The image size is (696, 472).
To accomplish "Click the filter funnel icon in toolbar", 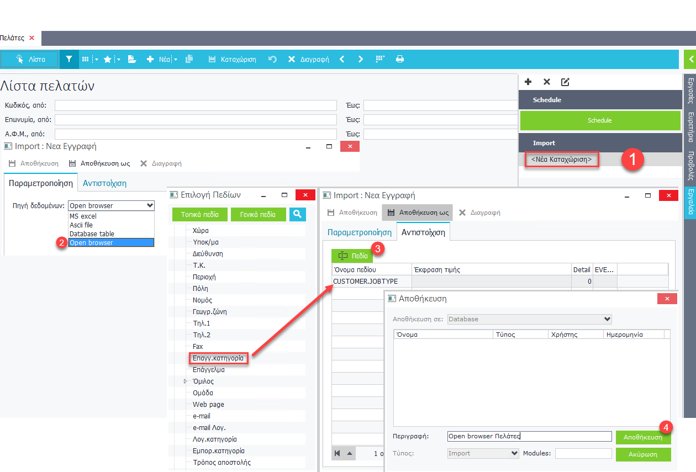I will pos(69,59).
